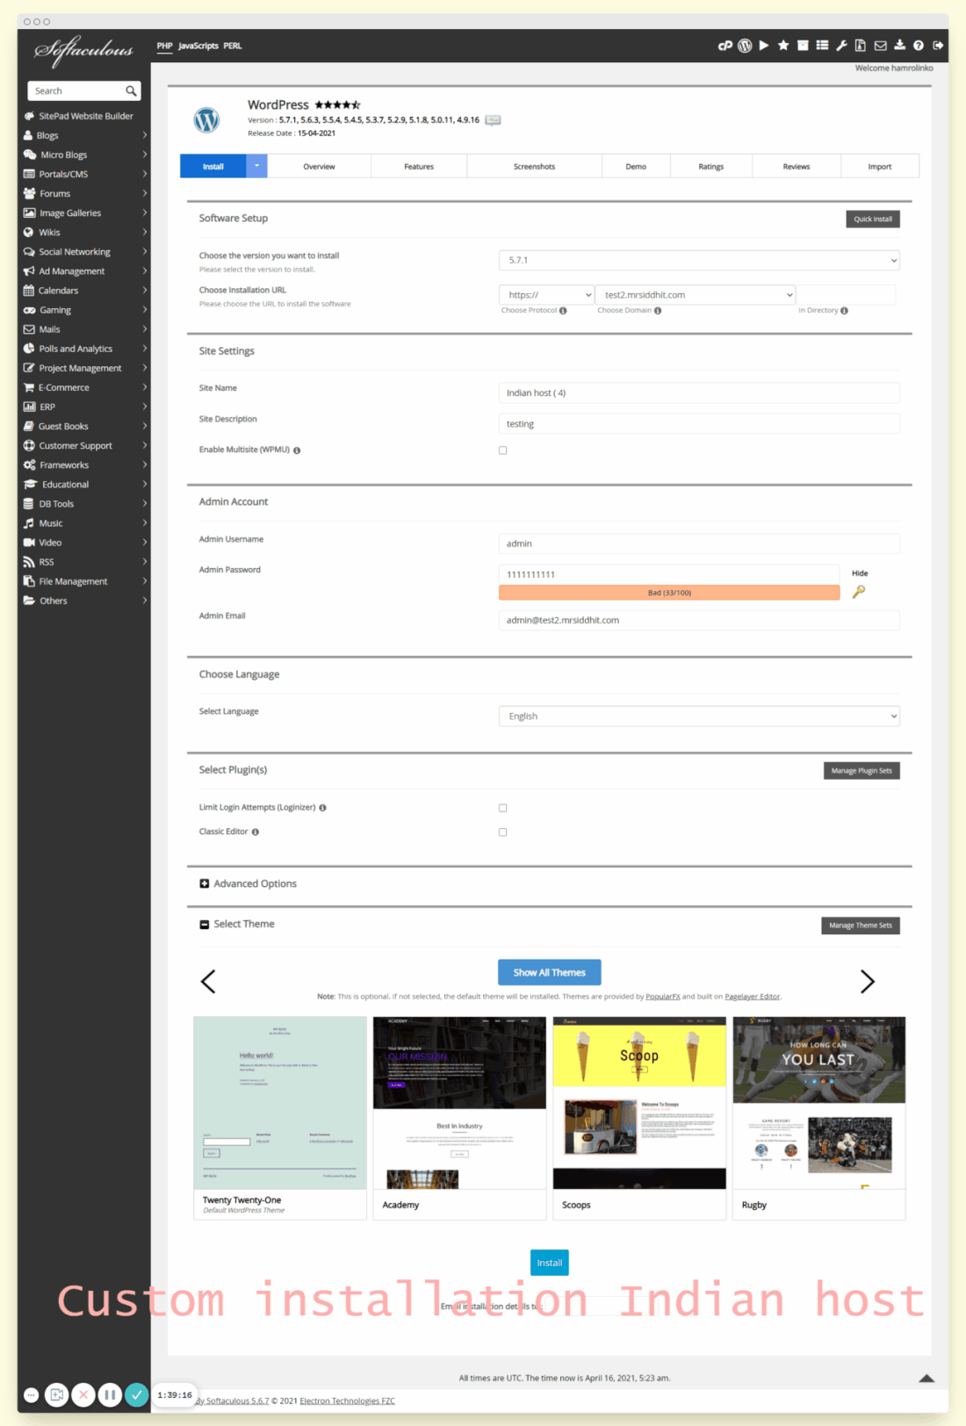Viewport: 966px width, 1426px height.
Task: Open the demos play icon
Action: [x=764, y=46]
